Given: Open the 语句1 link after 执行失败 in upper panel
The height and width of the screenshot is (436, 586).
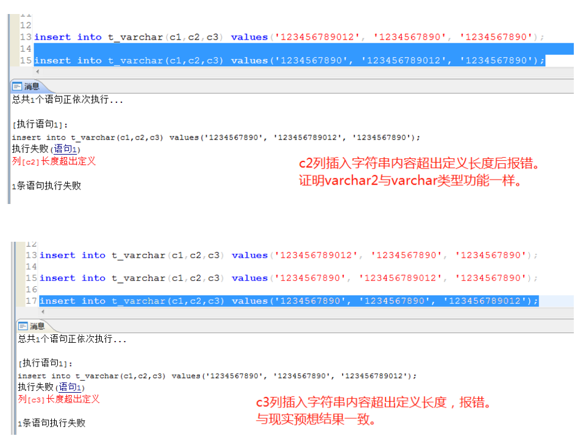Looking at the screenshot, I should click(x=66, y=149).
